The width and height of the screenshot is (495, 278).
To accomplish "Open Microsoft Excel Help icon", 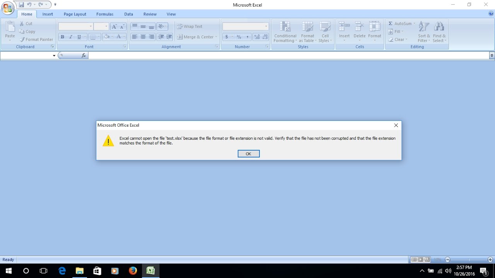I will [491, 14].
